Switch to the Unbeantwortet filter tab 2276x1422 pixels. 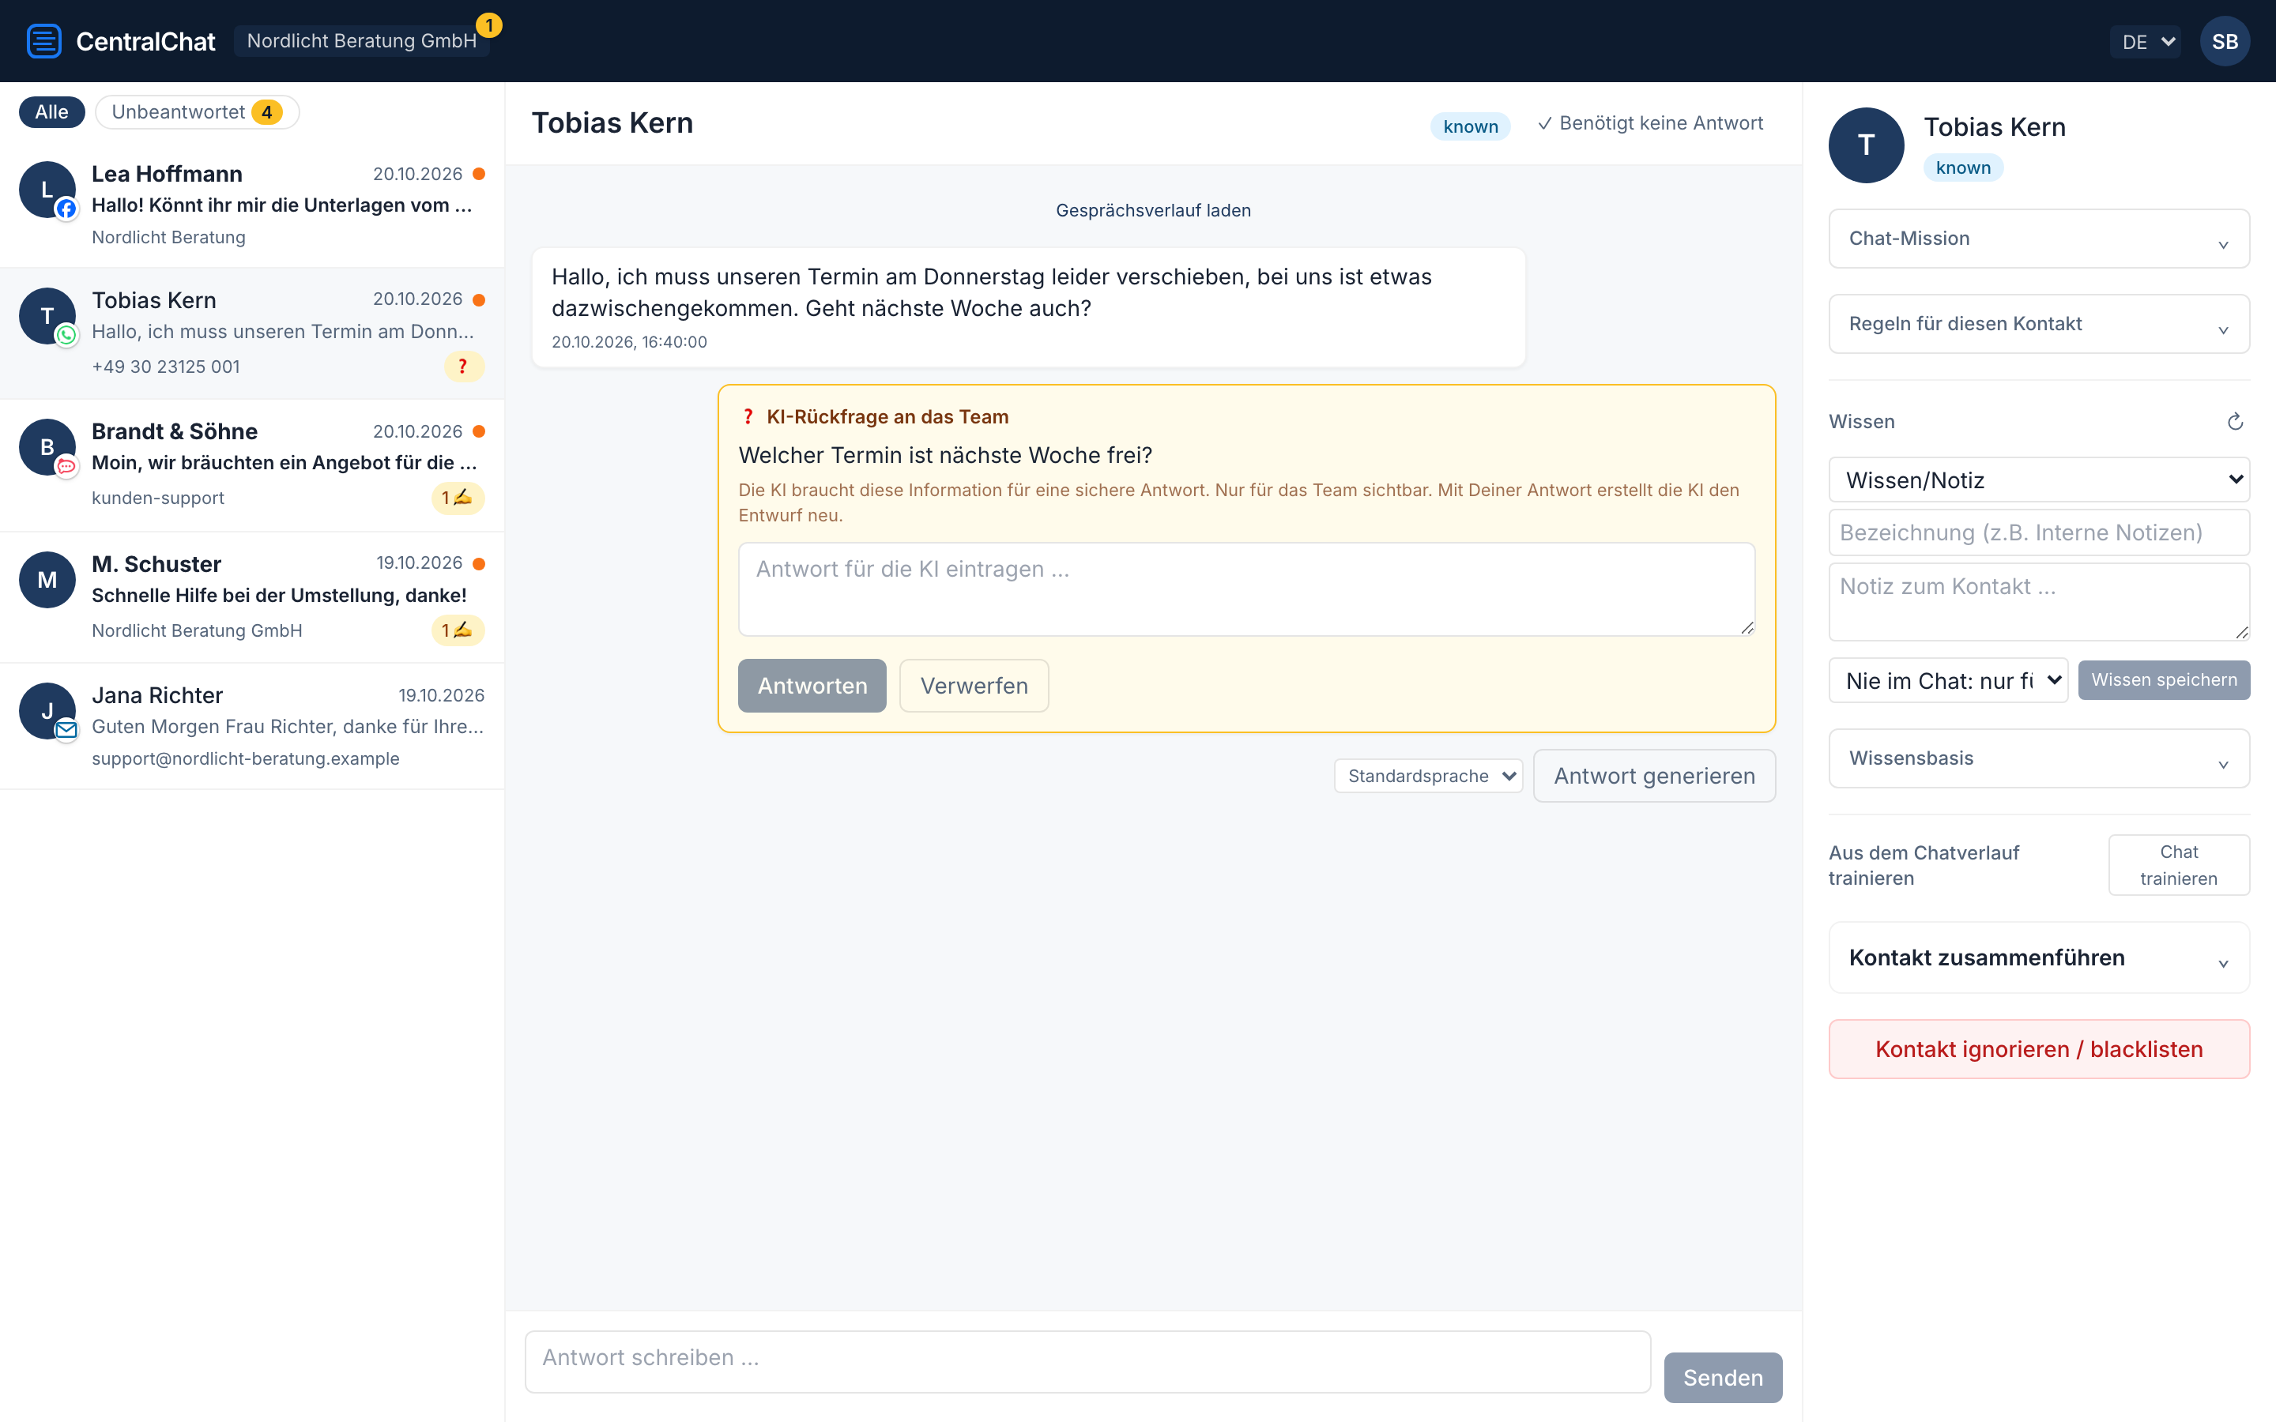(x=197, y=112)
